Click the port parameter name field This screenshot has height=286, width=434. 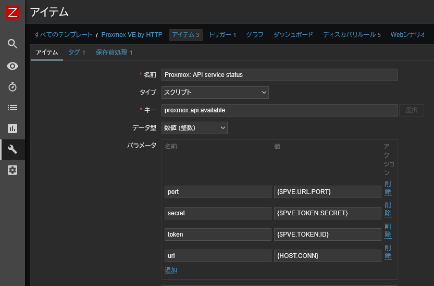[218, 192]
